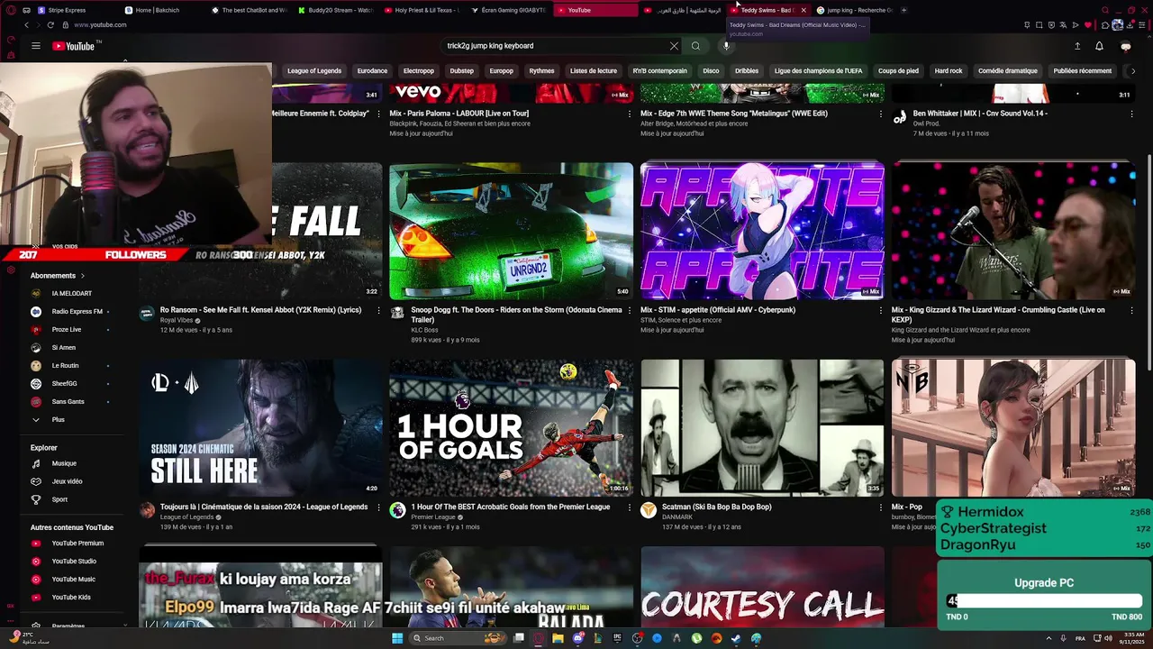Select the Hard rock filter chip

tap(949, 70)
